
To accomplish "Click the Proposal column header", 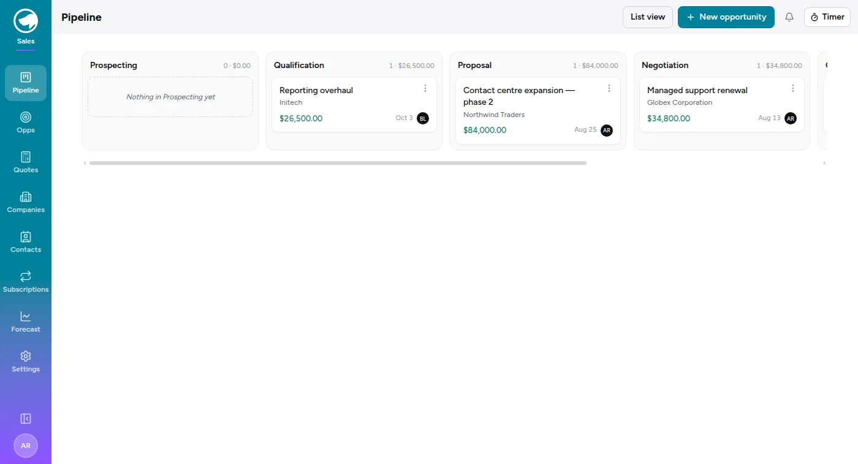I will tap(475, 65).
